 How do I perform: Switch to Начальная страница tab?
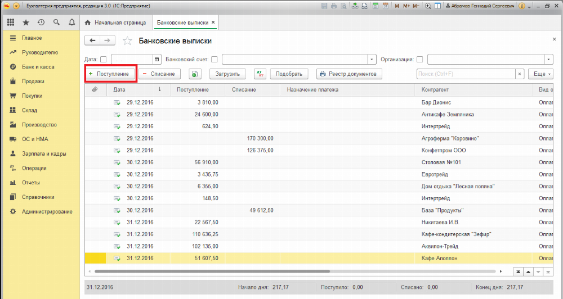pyautogui.click(x=115, y=22)
